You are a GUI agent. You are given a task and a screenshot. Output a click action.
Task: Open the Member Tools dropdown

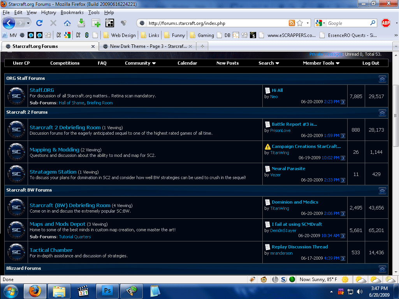[x=321, y=63]
